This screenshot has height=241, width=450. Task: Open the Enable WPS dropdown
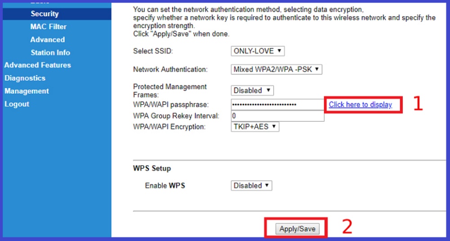[x=252, y=185]
